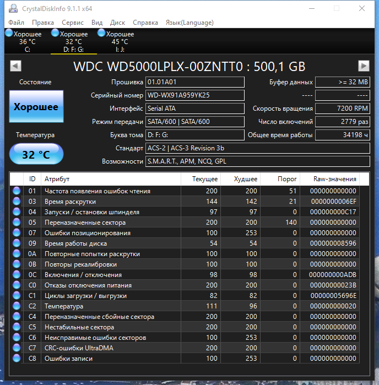Click the CrystalDiskInfo app icon in title bar
The height and width of the screenshot is (385, 379).
pos(13,9)
